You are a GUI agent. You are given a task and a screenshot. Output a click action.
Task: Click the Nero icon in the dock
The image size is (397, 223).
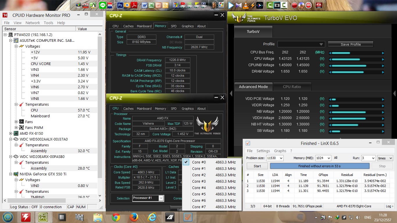tap(309, 5)
